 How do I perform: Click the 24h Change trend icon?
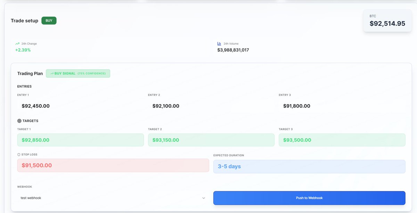(x=17, y=44)
